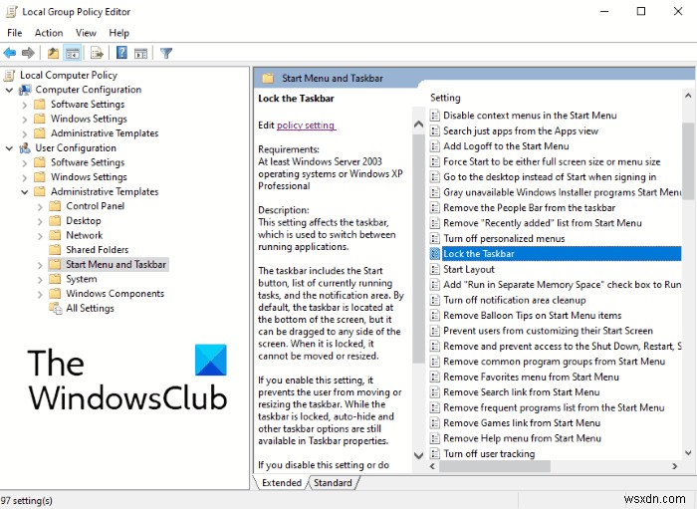The width and height of the screenshot is (697, 509).
Task: Open the Edit policy setting link
Action: coord(307,126)
